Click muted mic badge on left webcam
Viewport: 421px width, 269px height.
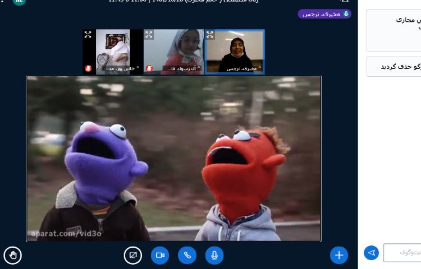pos(88,68)
